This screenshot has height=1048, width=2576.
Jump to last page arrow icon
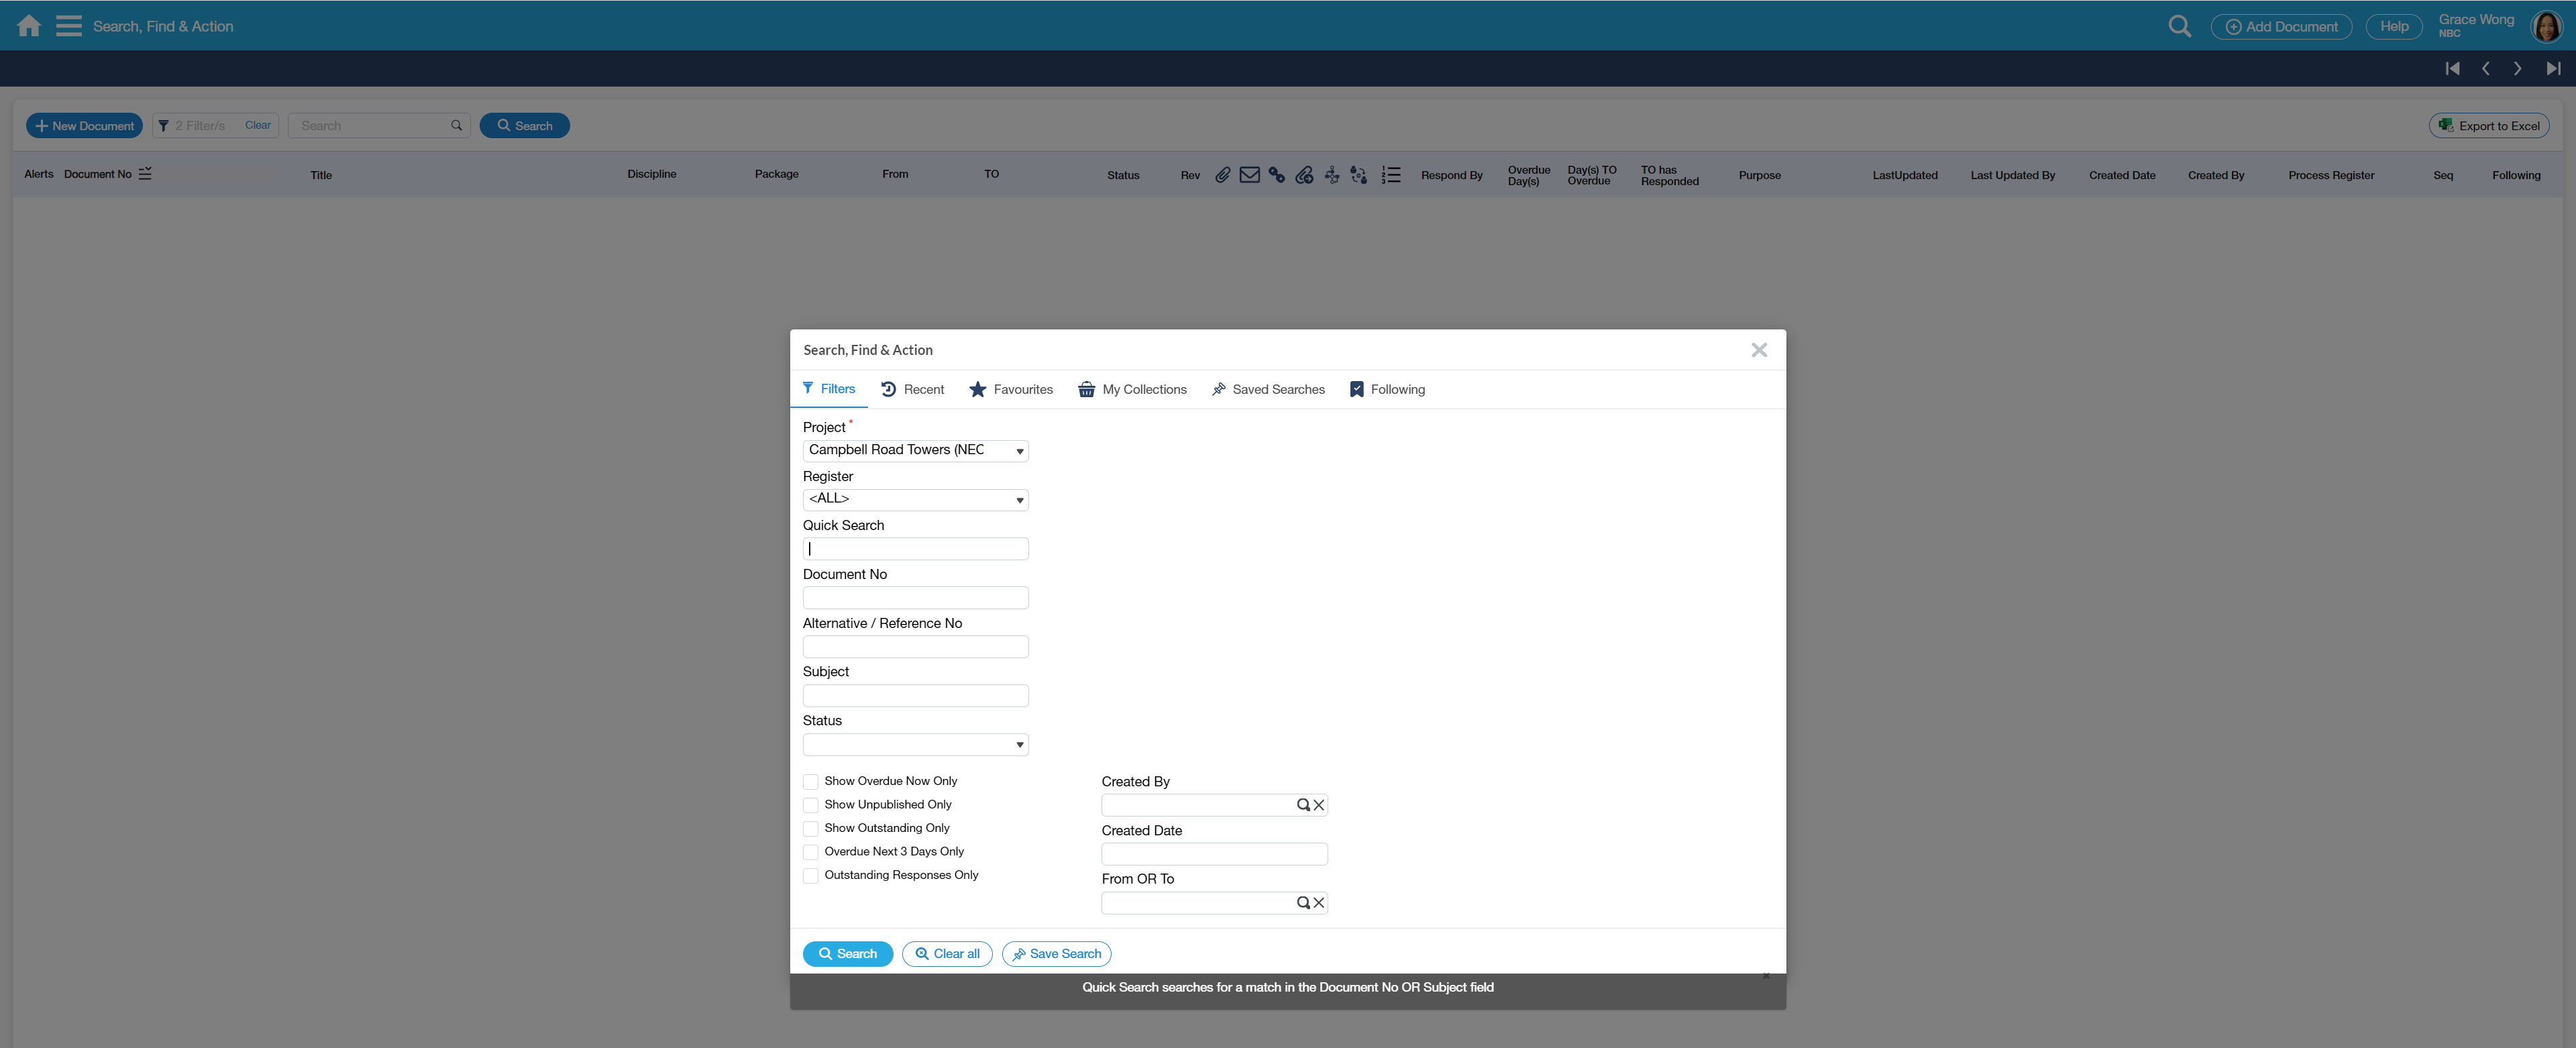coord(2553,69)
